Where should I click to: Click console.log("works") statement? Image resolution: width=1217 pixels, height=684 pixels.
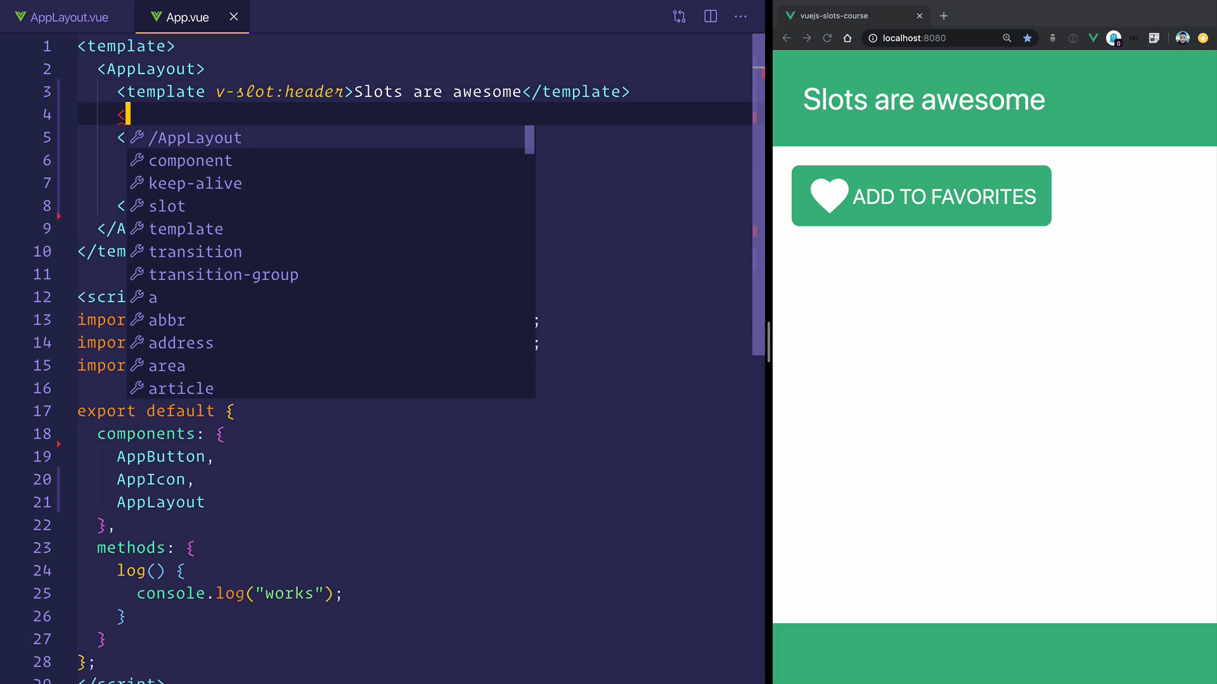click(x=240, y=593)
